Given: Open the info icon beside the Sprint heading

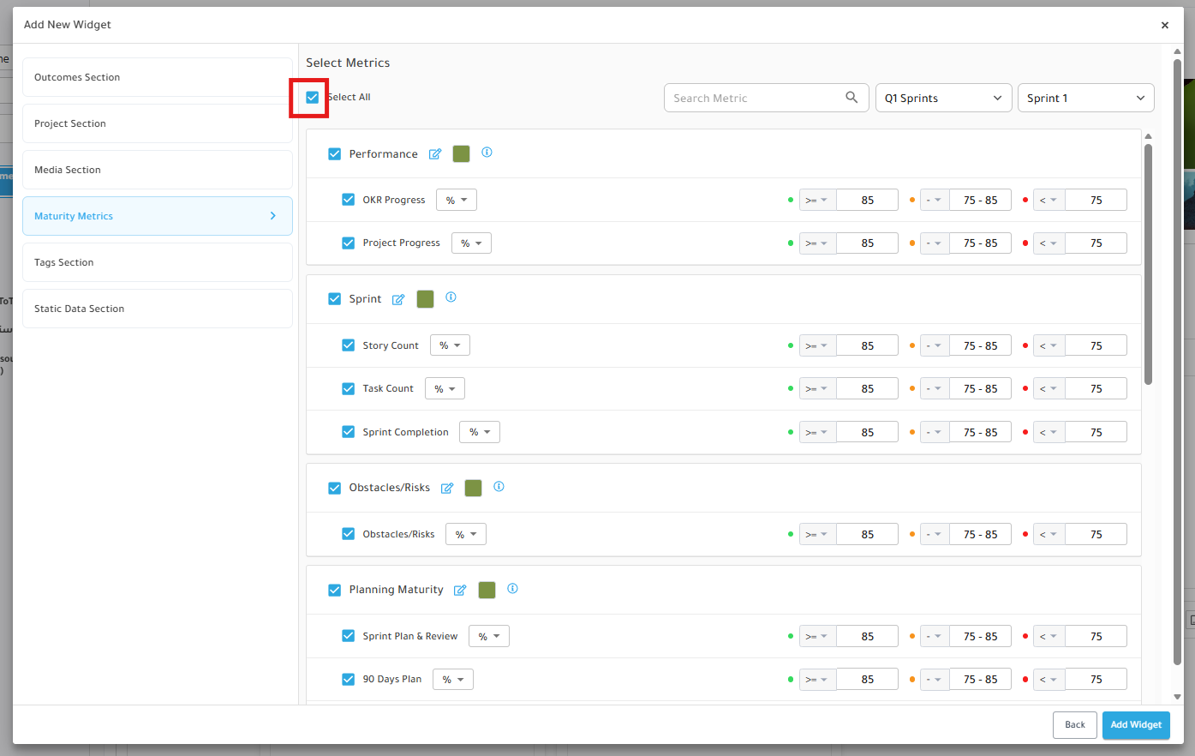Looking at the screenshot, I should 451,297.
